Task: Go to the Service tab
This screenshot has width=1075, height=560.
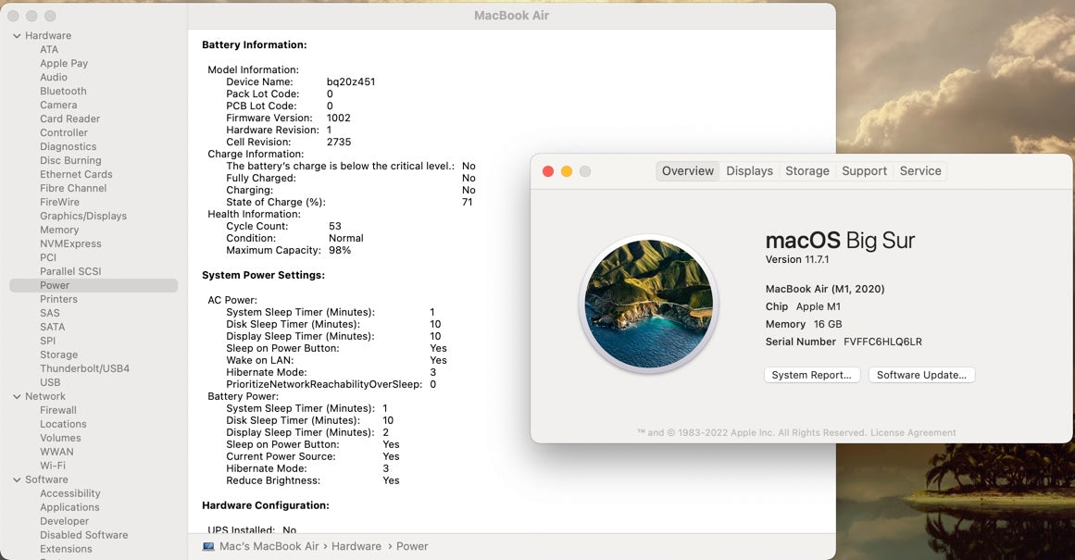Action: pos(919,171)
